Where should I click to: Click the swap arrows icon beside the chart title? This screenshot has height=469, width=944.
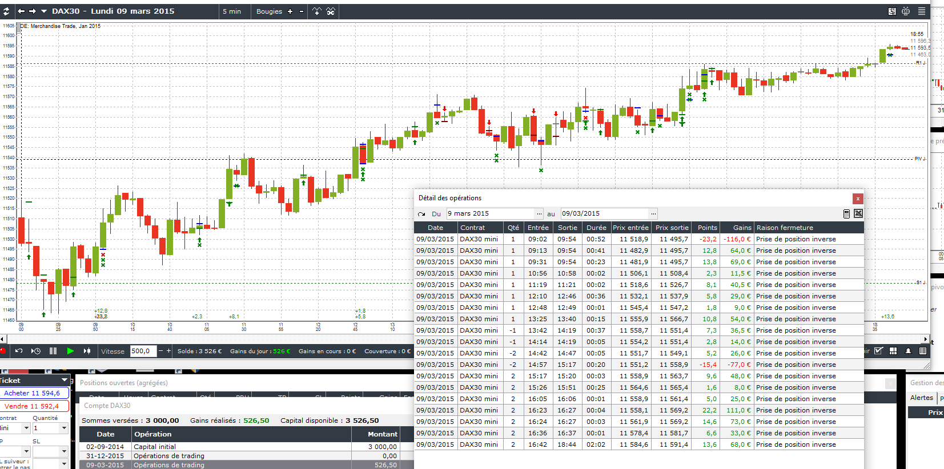(x=6, y=11)
